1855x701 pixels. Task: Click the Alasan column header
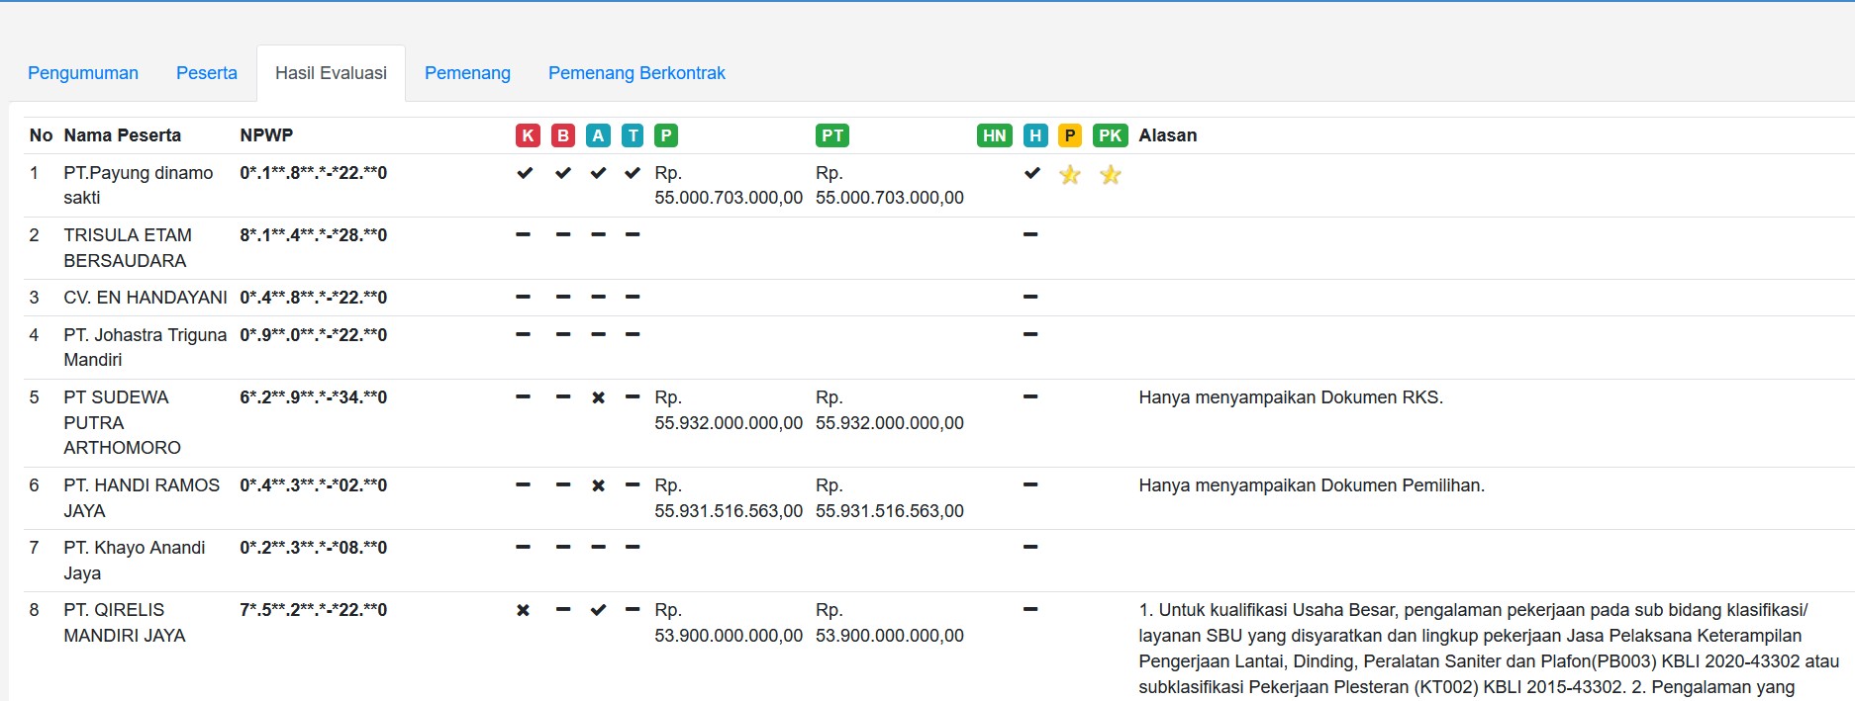coord(1168,135)
